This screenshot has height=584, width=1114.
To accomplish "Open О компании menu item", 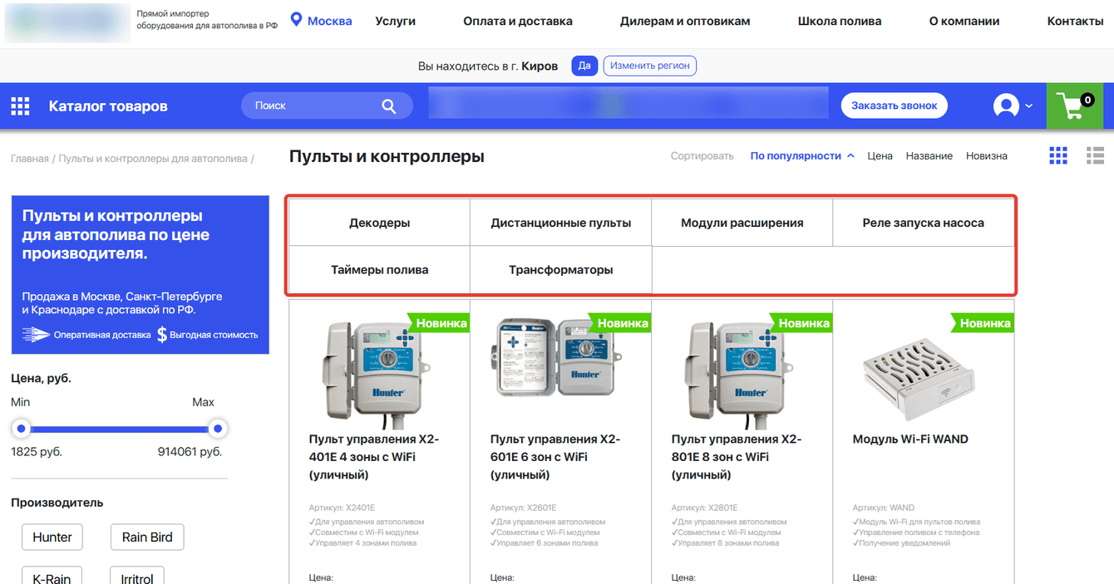I will [x=964, y=21].
